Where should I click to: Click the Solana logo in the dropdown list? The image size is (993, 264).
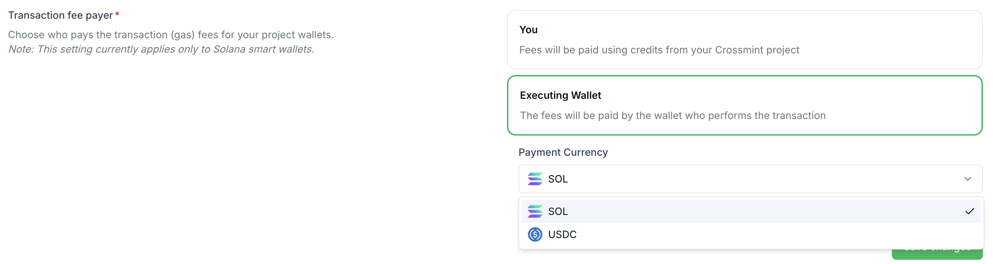(535, 211)
